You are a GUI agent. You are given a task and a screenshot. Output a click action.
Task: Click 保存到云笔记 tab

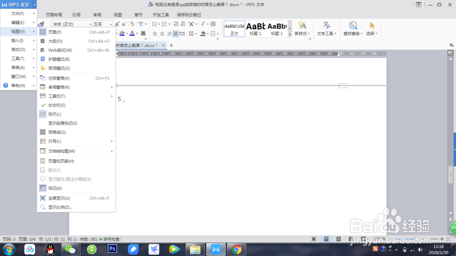point(189,15)
